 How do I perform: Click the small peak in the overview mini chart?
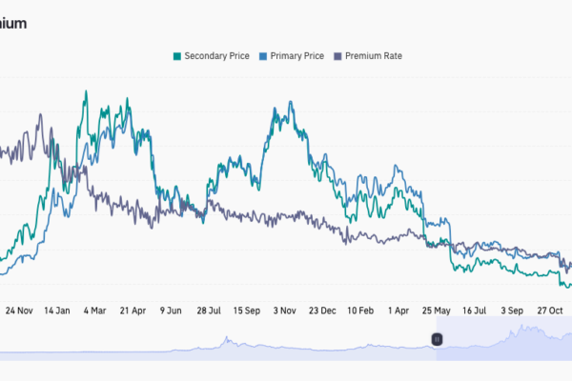pyautogui.click(x=227, y=339)
